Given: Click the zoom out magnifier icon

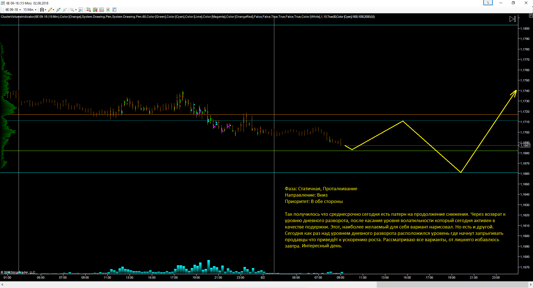Looking at the screenshot, I should point(65,10).
